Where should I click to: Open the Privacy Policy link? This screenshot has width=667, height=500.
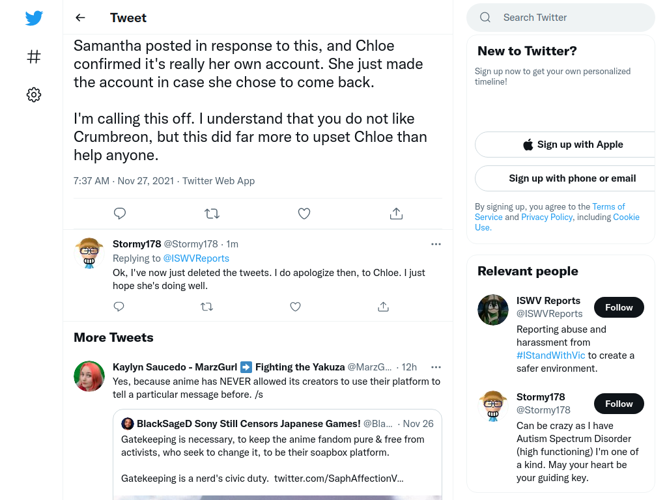[546, 217]
